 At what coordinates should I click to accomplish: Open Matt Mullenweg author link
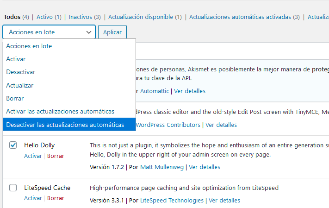point(161,167)
